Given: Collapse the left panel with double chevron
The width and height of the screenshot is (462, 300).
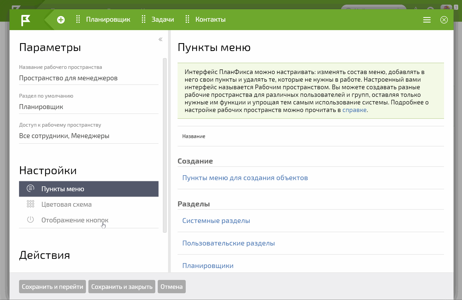Looking at the screenshot, I should tap(160, 40).
